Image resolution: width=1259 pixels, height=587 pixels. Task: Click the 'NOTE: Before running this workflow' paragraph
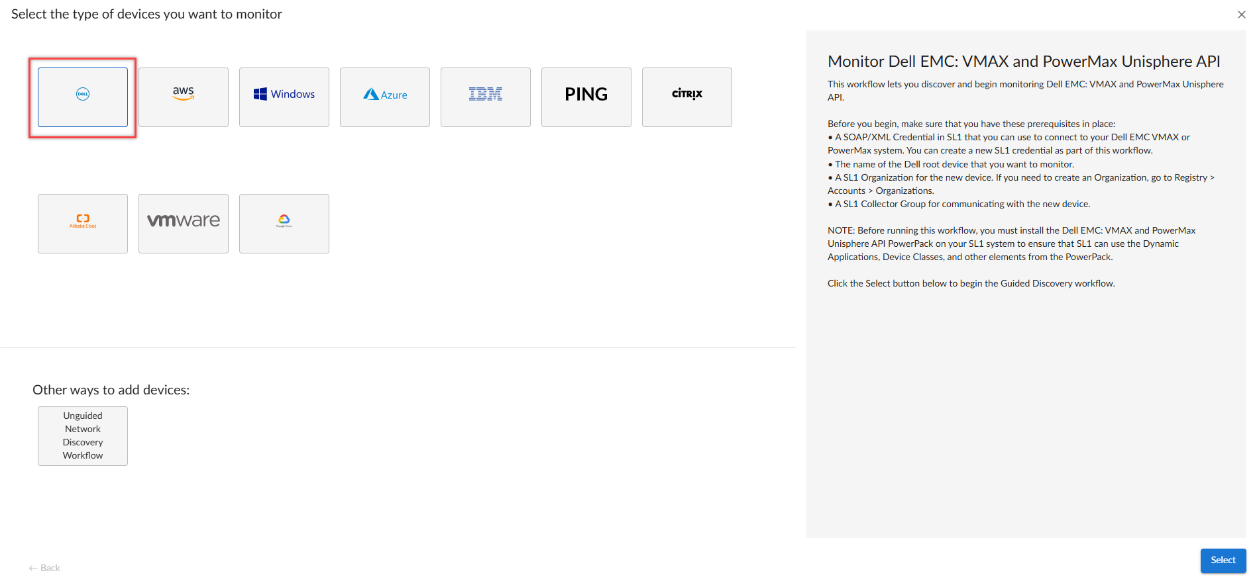click(x=1012, y=244)
